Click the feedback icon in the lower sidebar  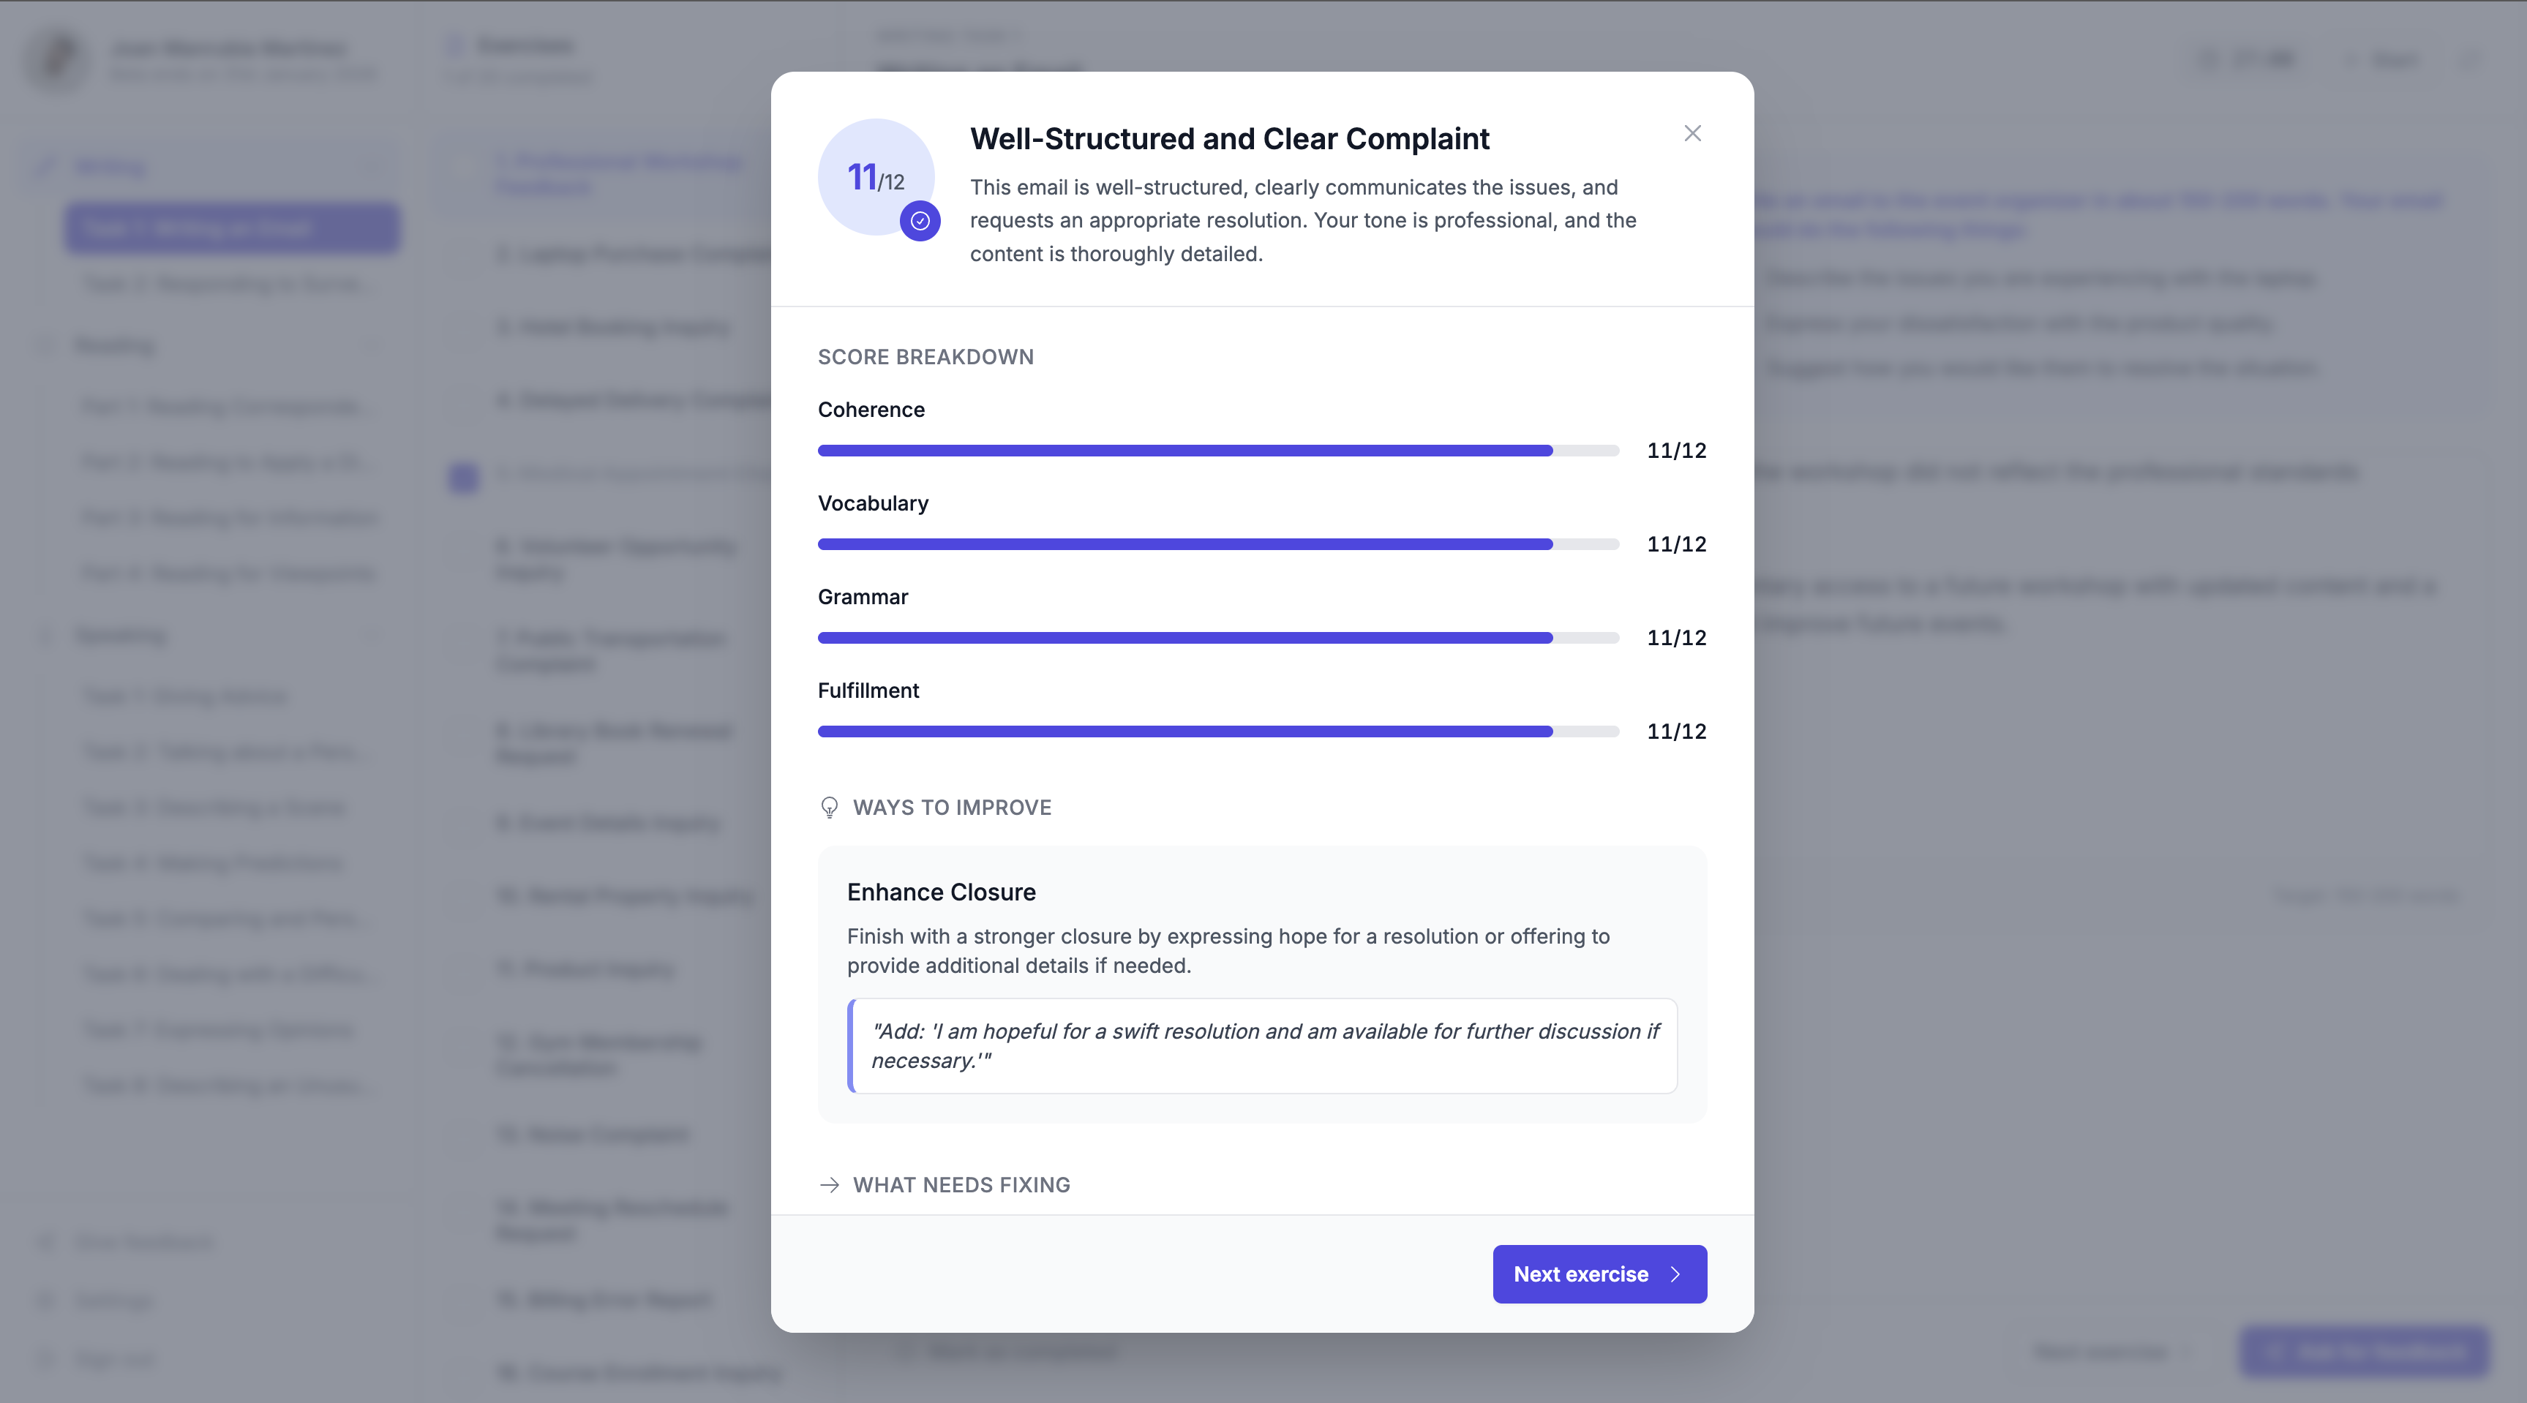coord(45,1241)
